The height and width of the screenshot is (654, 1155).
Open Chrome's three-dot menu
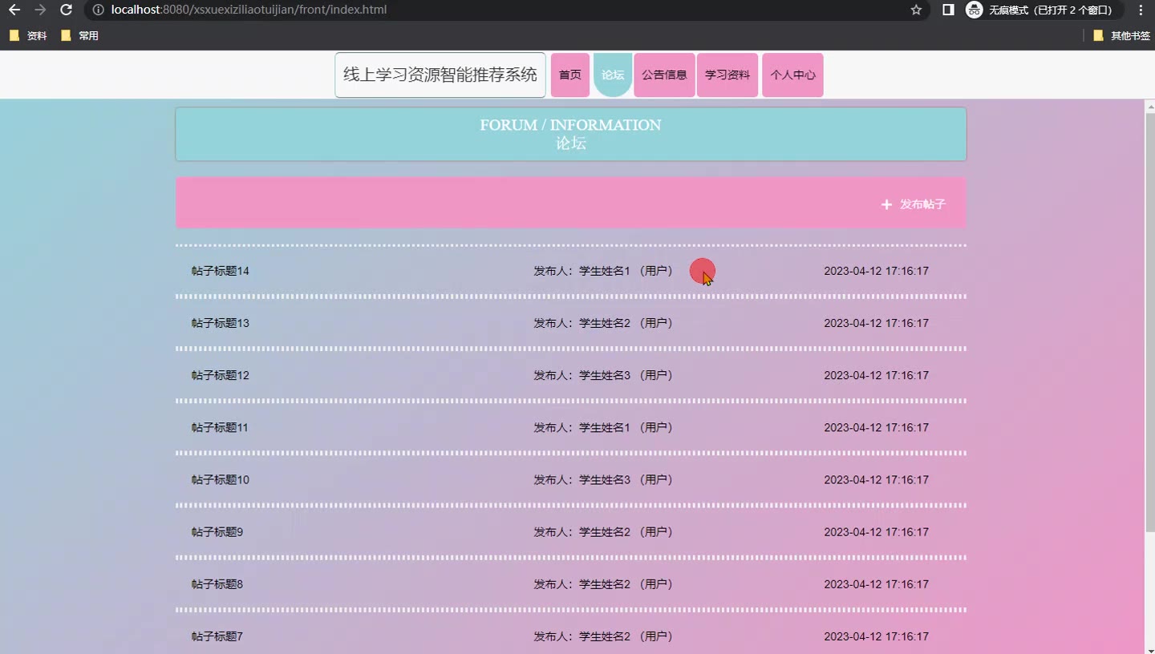(1141, 10)
